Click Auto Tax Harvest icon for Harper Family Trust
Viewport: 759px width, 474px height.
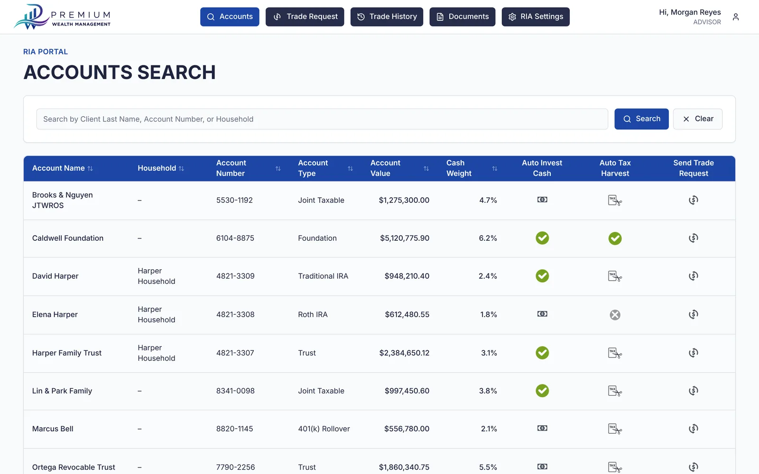[615, 353]
